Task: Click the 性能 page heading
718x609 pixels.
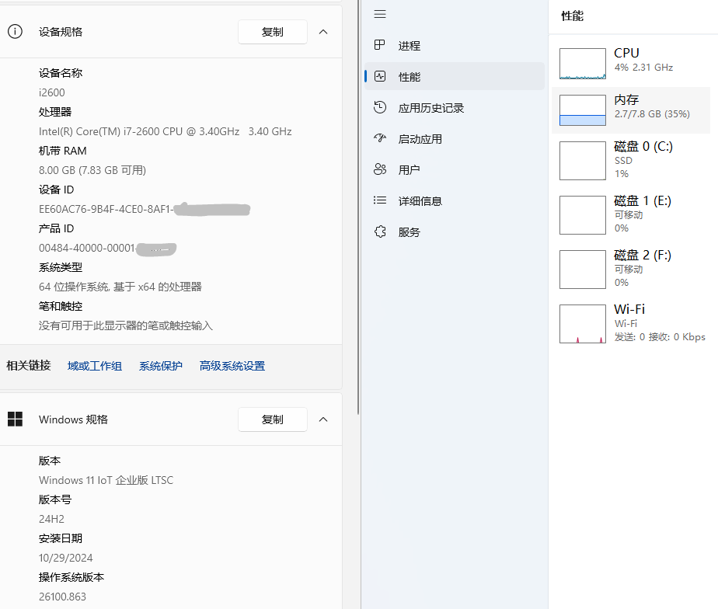Action: (573, 16)
